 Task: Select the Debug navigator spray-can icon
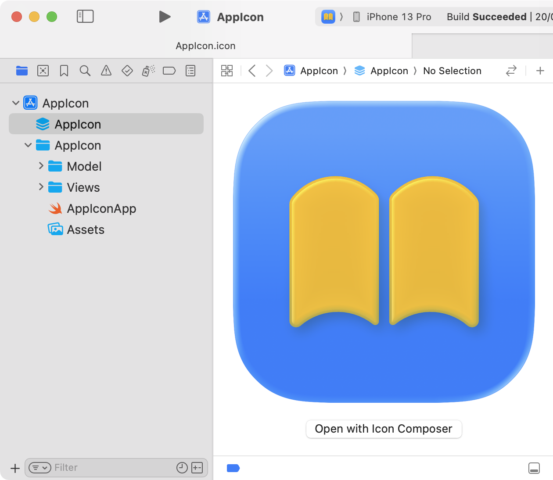pyautogui.click(x=148, y=71)
